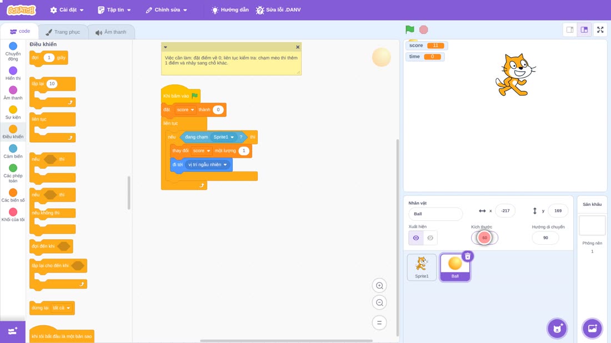Switch to the Trang phục tab

63,32
